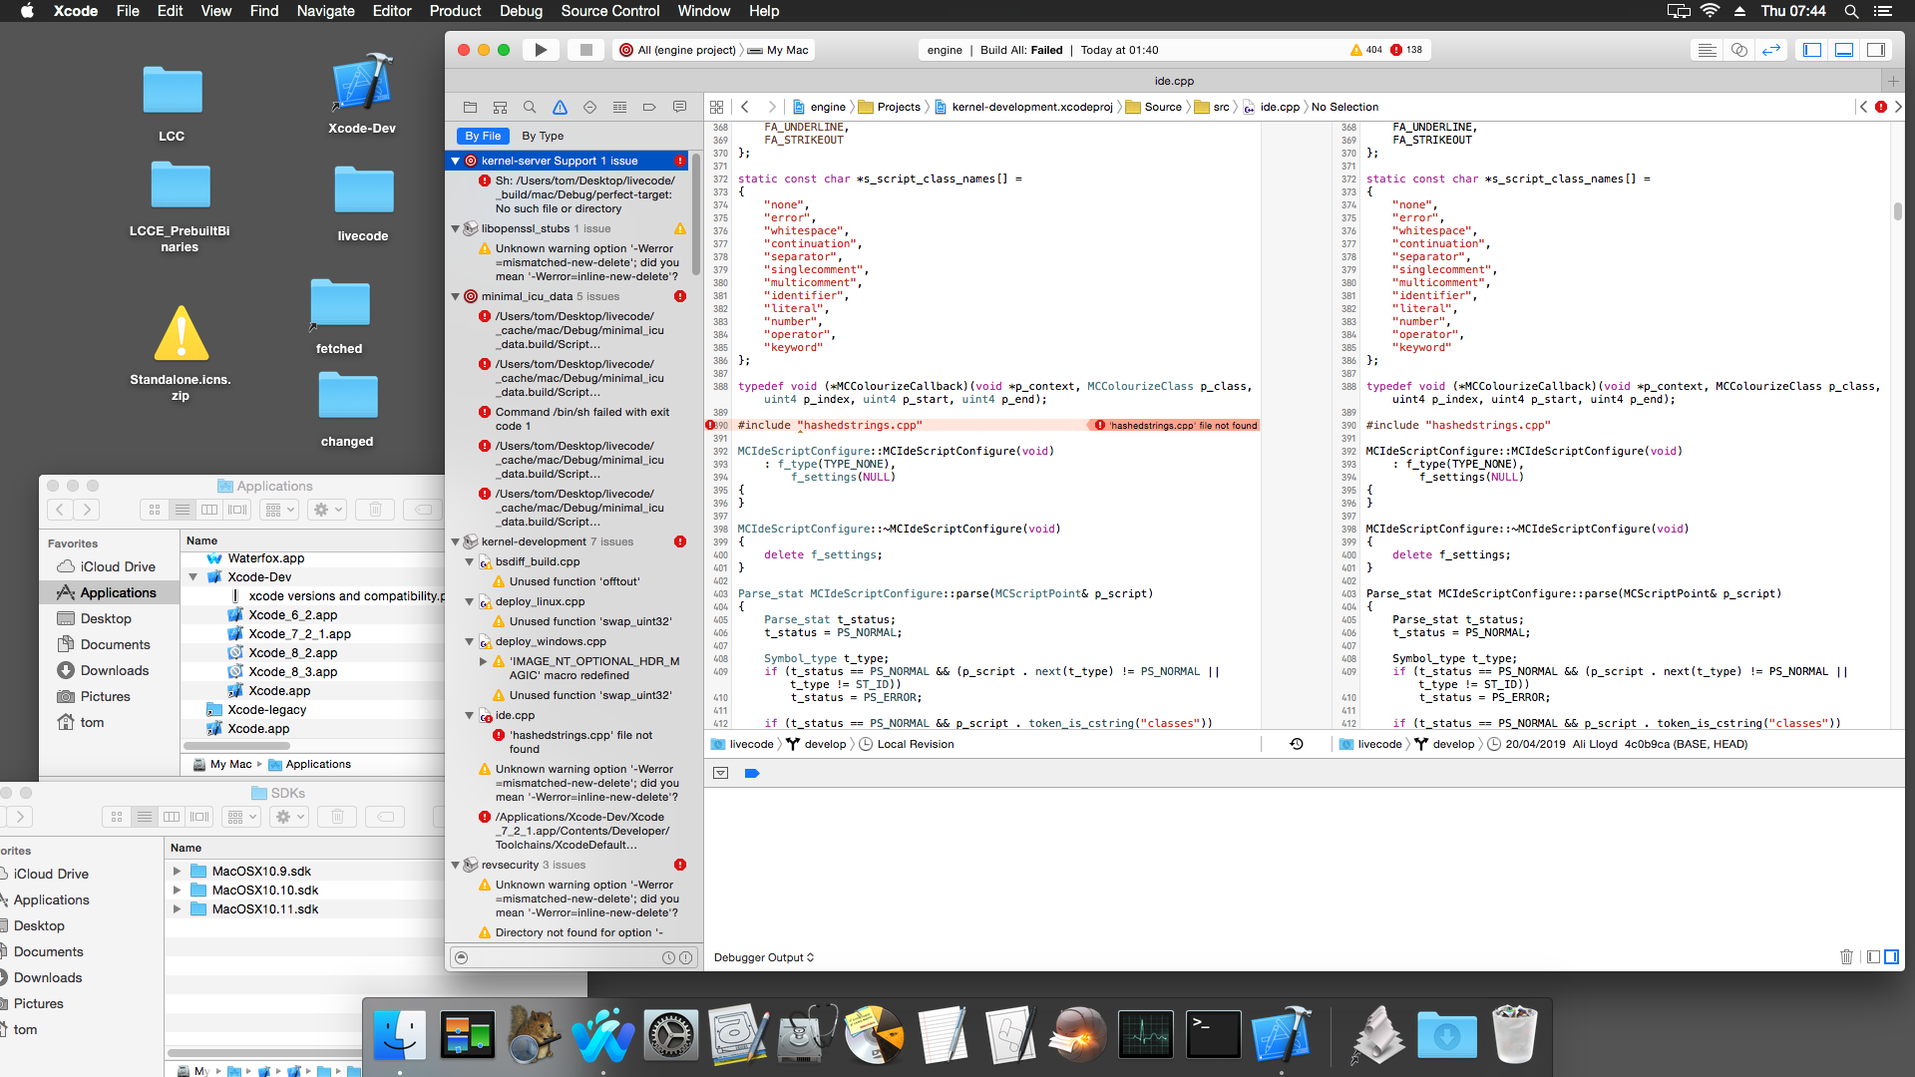Select the Issue navigator warning triangle
This screenshot has width=1915, height=1077.
560,107
